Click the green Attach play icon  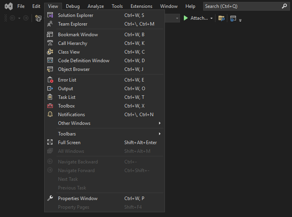tap(186, 18)
